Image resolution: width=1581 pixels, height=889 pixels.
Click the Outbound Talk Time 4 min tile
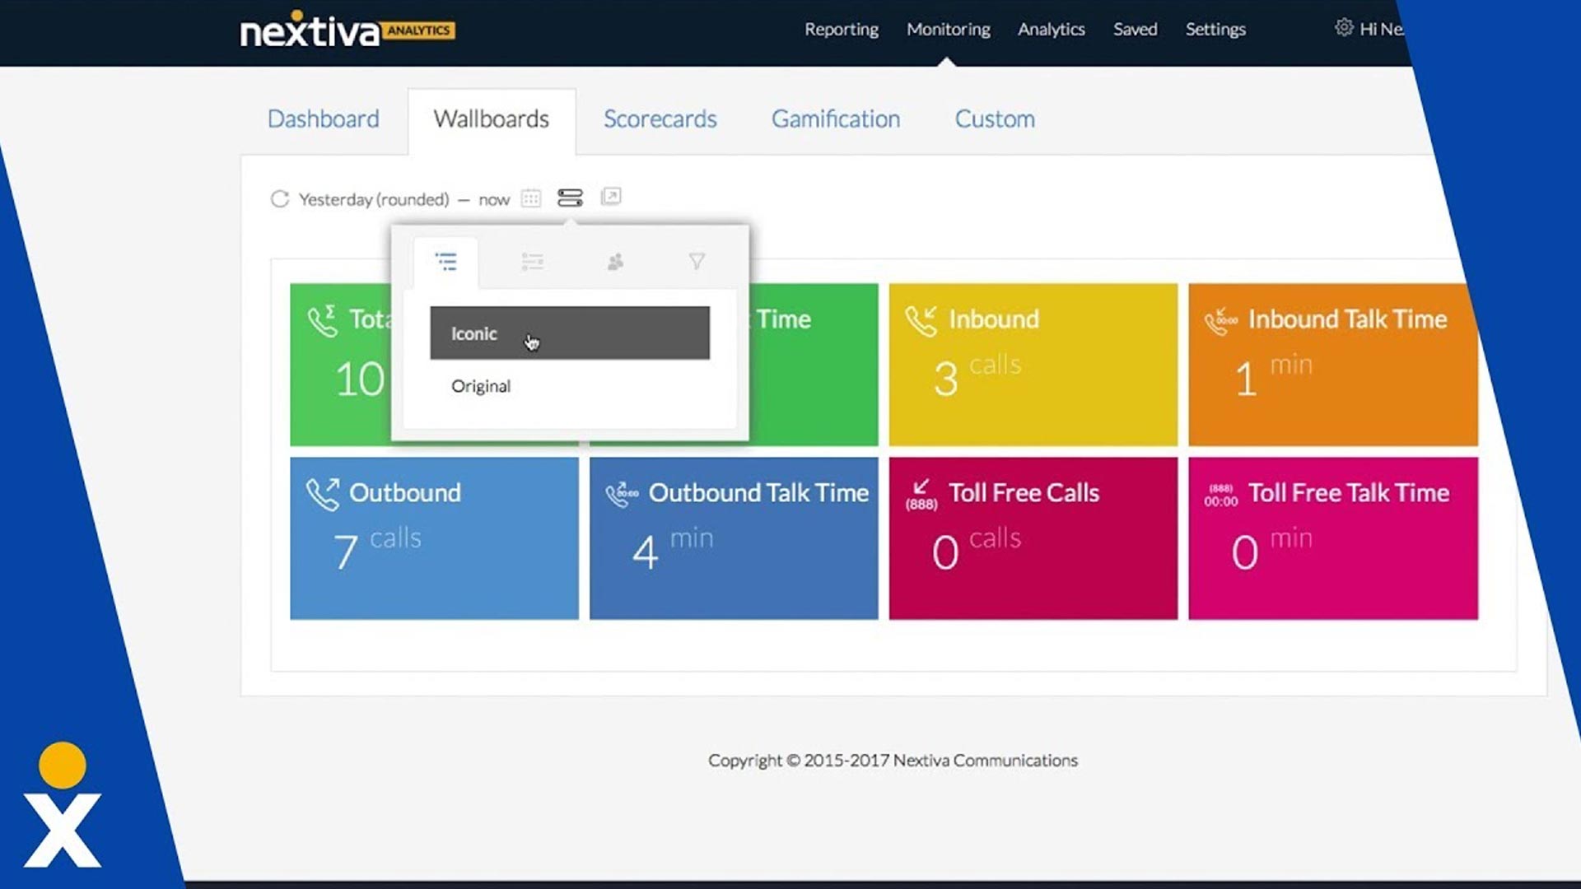click(x=734, y=538)
